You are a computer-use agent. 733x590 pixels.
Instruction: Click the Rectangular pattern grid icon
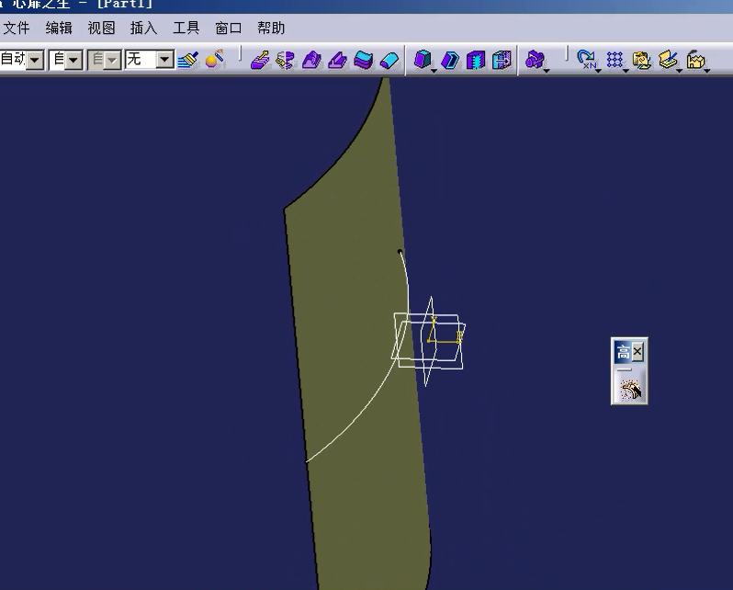click(x=615, y=60)
